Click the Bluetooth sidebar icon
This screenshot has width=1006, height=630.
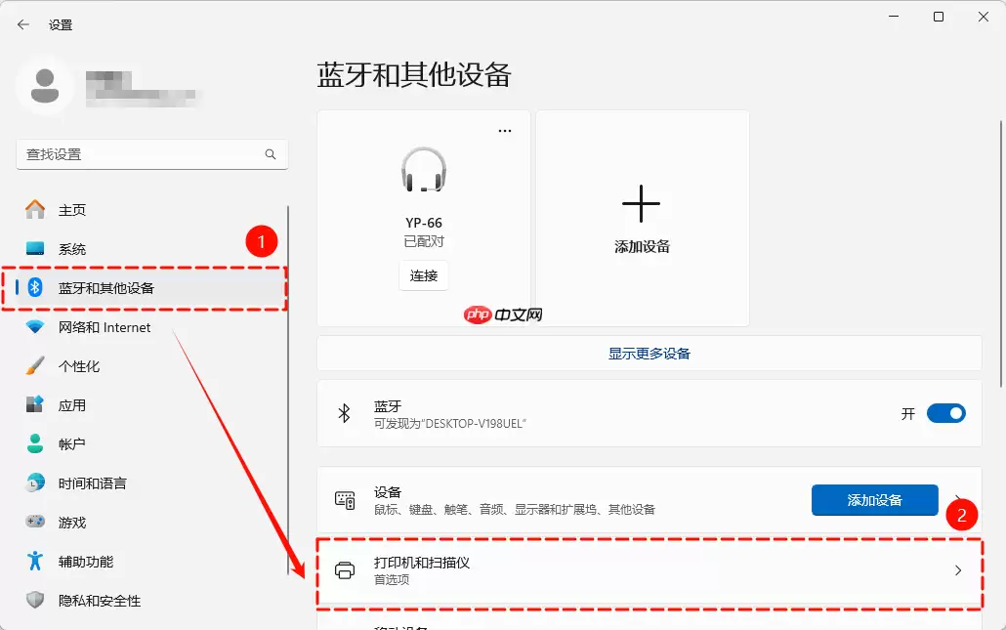click(35, 287)
